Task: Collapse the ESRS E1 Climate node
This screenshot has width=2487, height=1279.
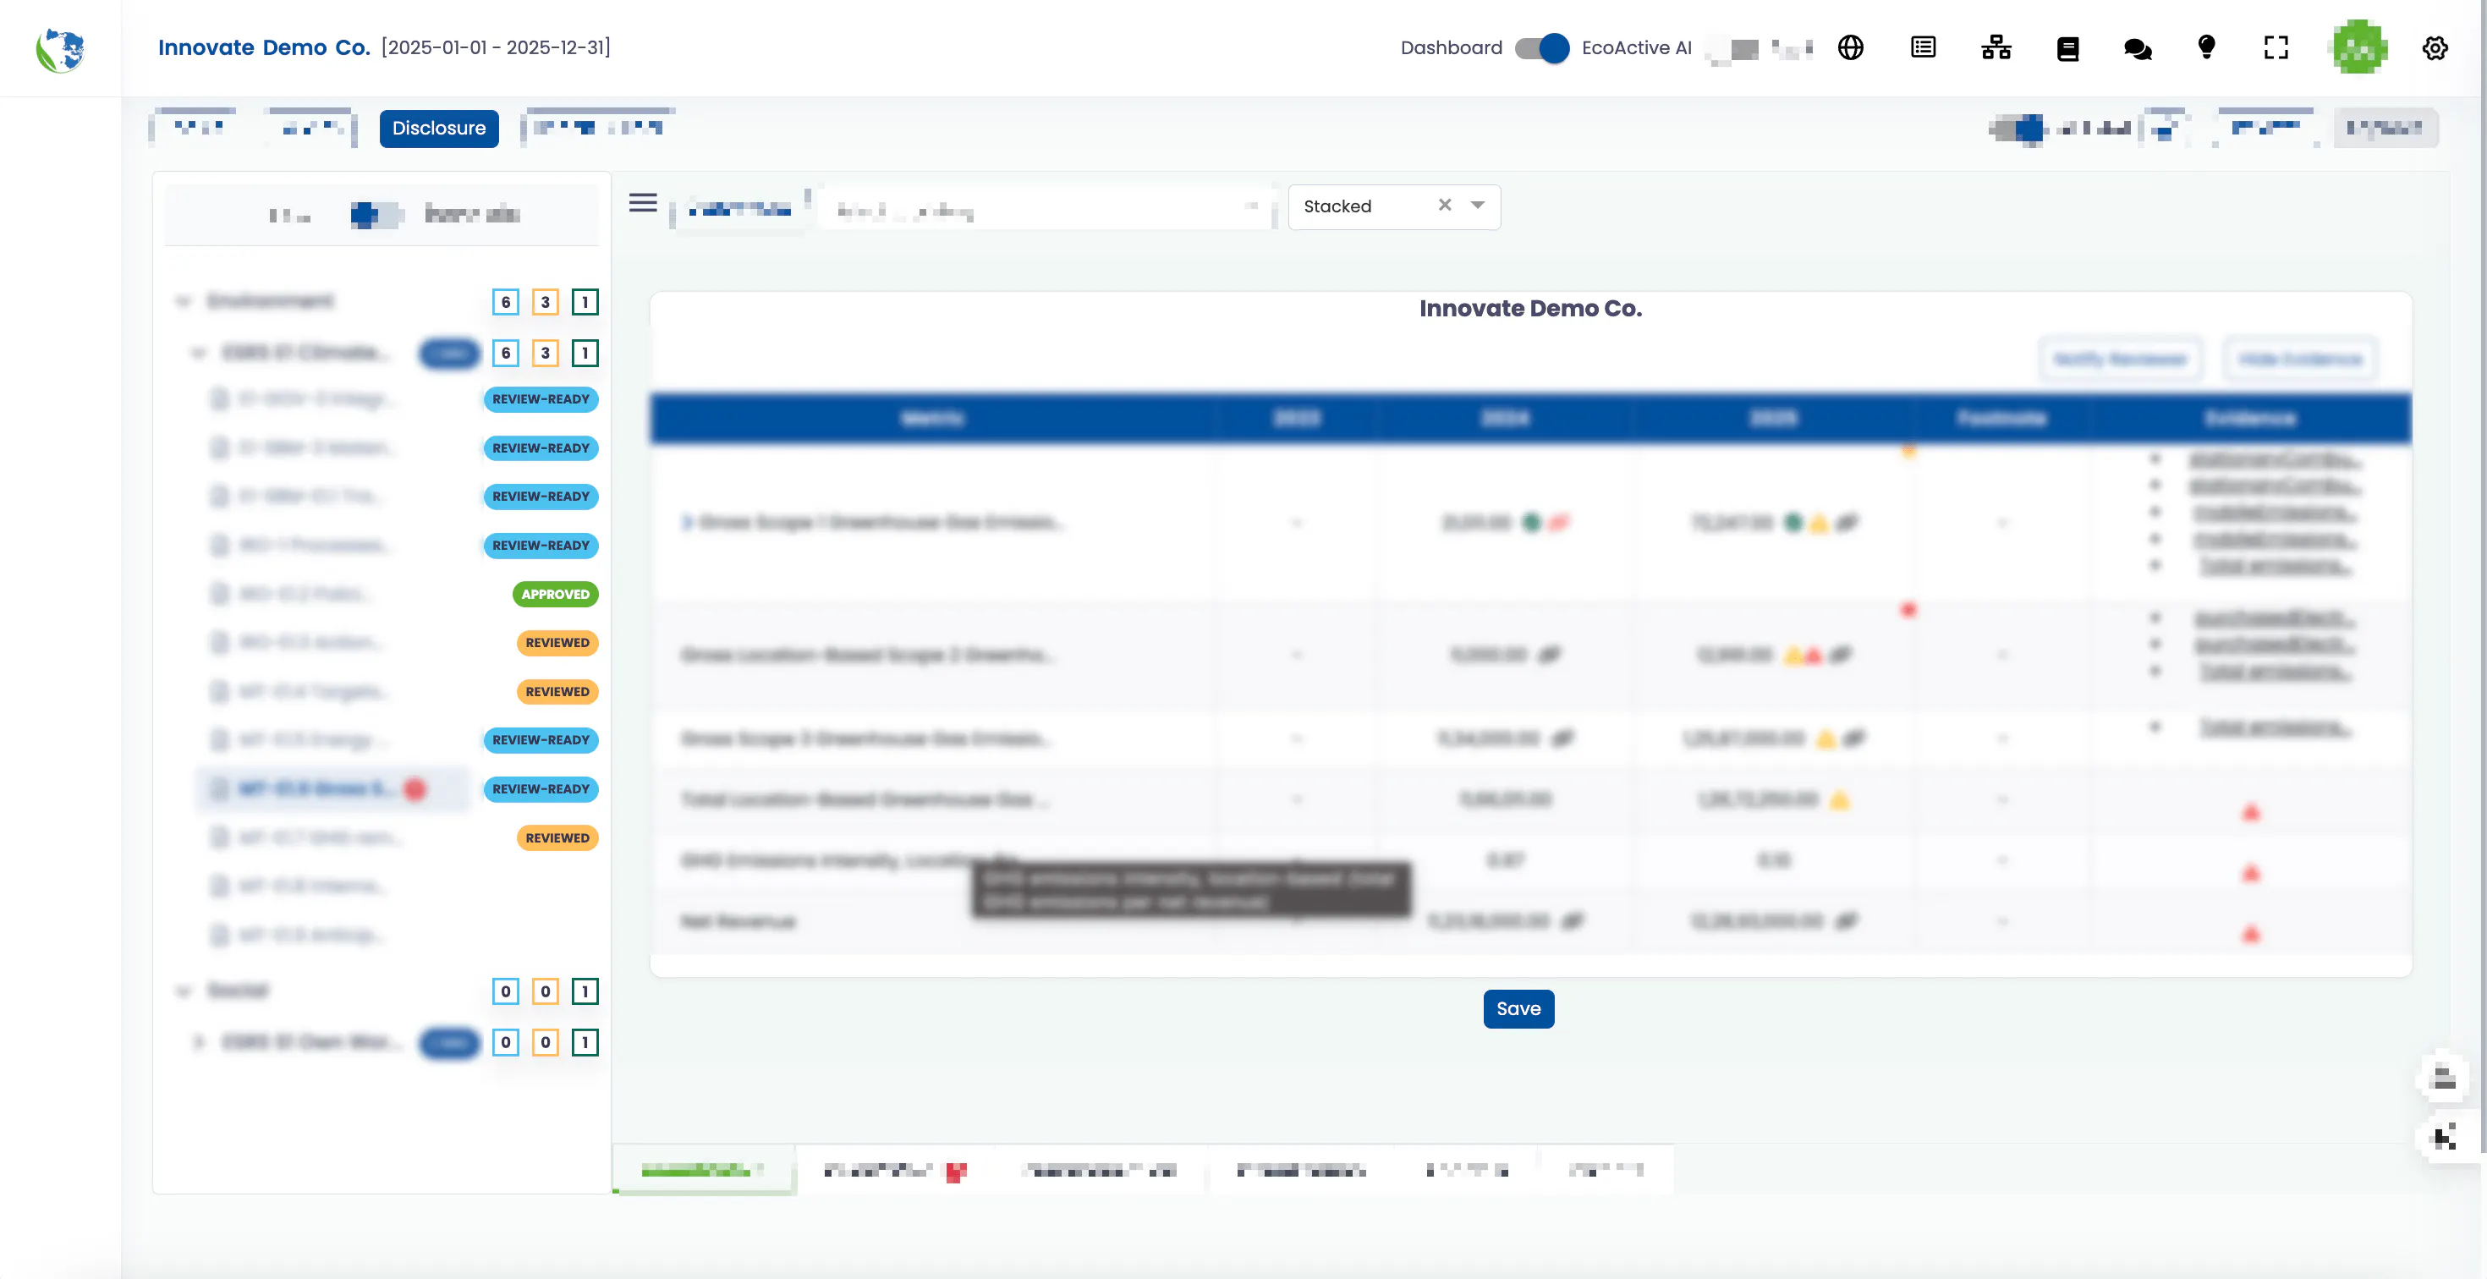Action: pyautogui.click(x=199, y=353)
